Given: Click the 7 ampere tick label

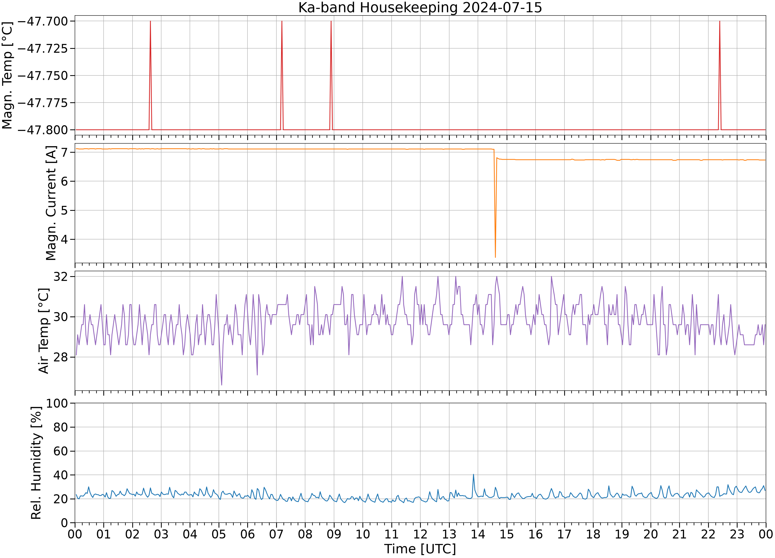Looking at the screenshot, I should (65, 152).
